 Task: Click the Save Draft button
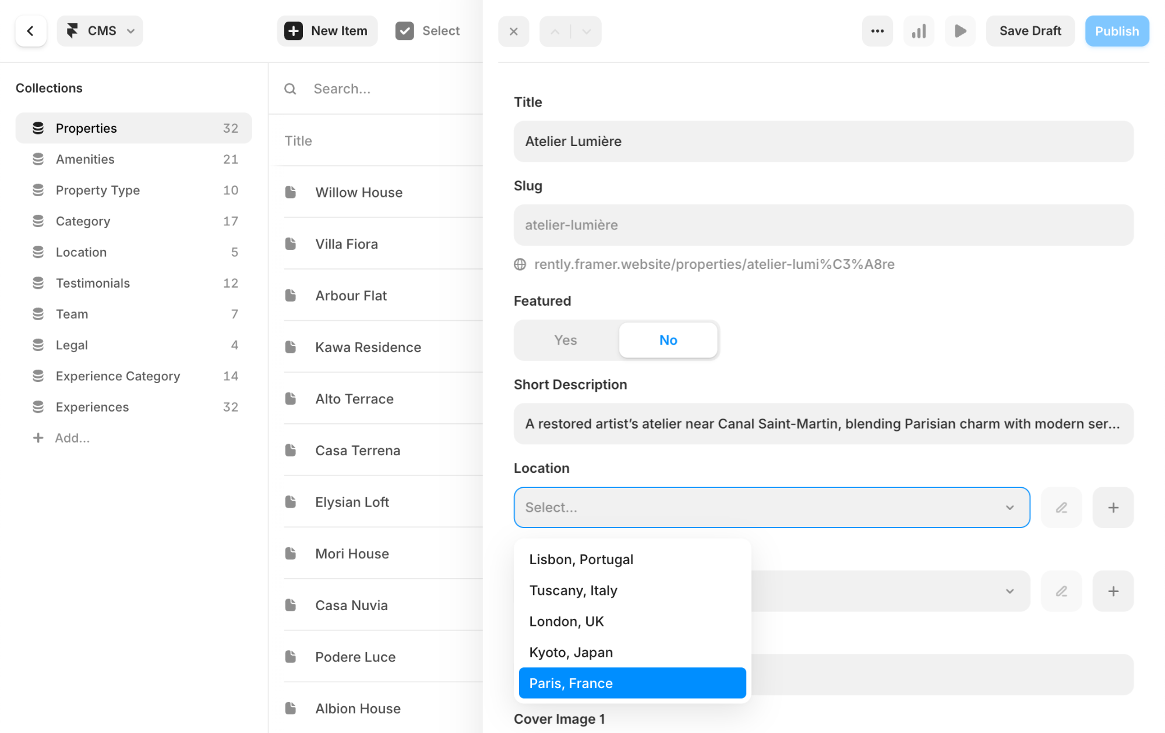pos(1029,31)
